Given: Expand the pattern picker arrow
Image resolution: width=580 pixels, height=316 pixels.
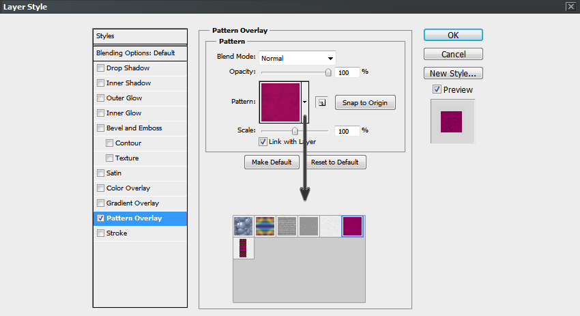Looking at the screenshot, I should [305, 102].
